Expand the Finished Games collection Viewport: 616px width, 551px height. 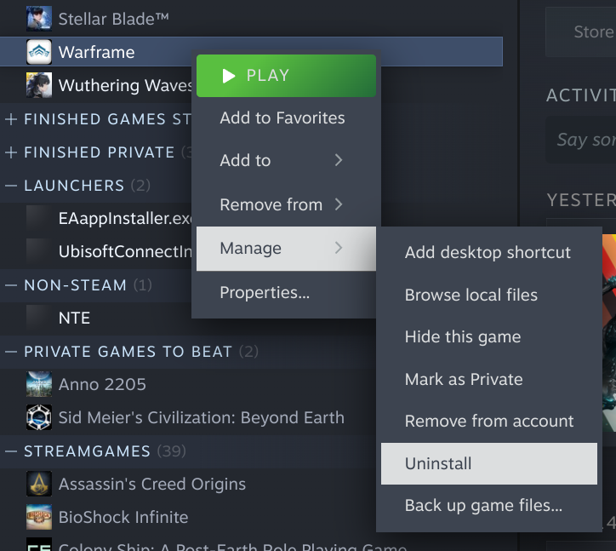[x=11, y=118]
